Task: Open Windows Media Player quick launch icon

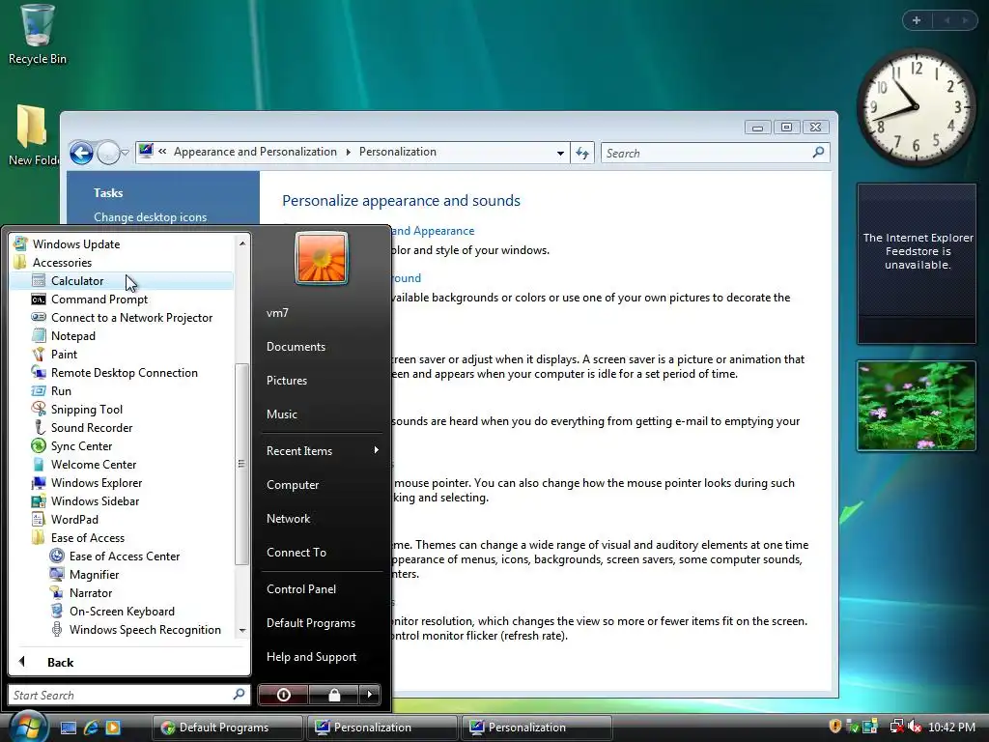Action: pos(113,728)
